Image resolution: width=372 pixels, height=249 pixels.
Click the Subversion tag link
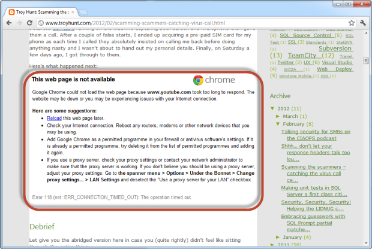(x=336, y=48)
